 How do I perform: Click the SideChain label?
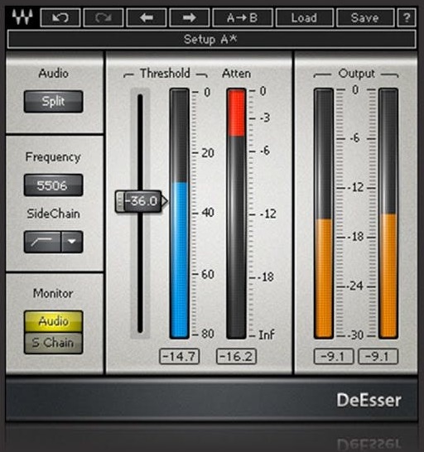pos(53,214)
